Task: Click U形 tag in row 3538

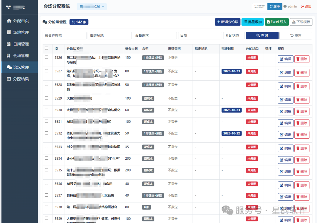Action: (x=146, y=207)
